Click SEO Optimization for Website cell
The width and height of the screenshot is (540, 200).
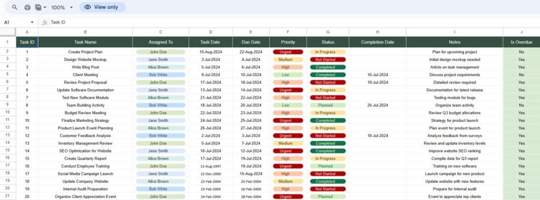click(85, 151)
